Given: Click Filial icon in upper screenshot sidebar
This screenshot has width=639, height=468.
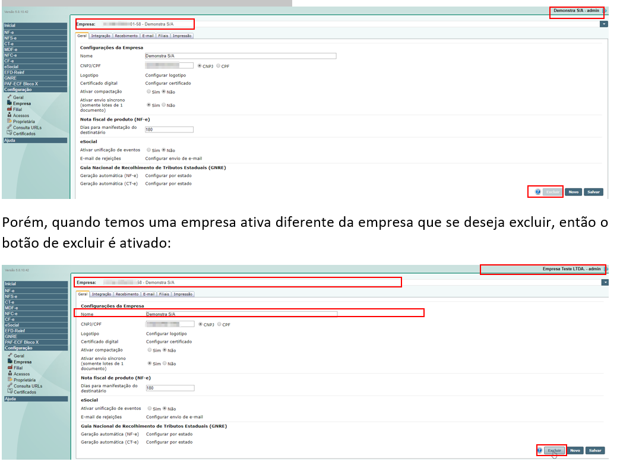Looking at the screenshot, I should (10, 109).
